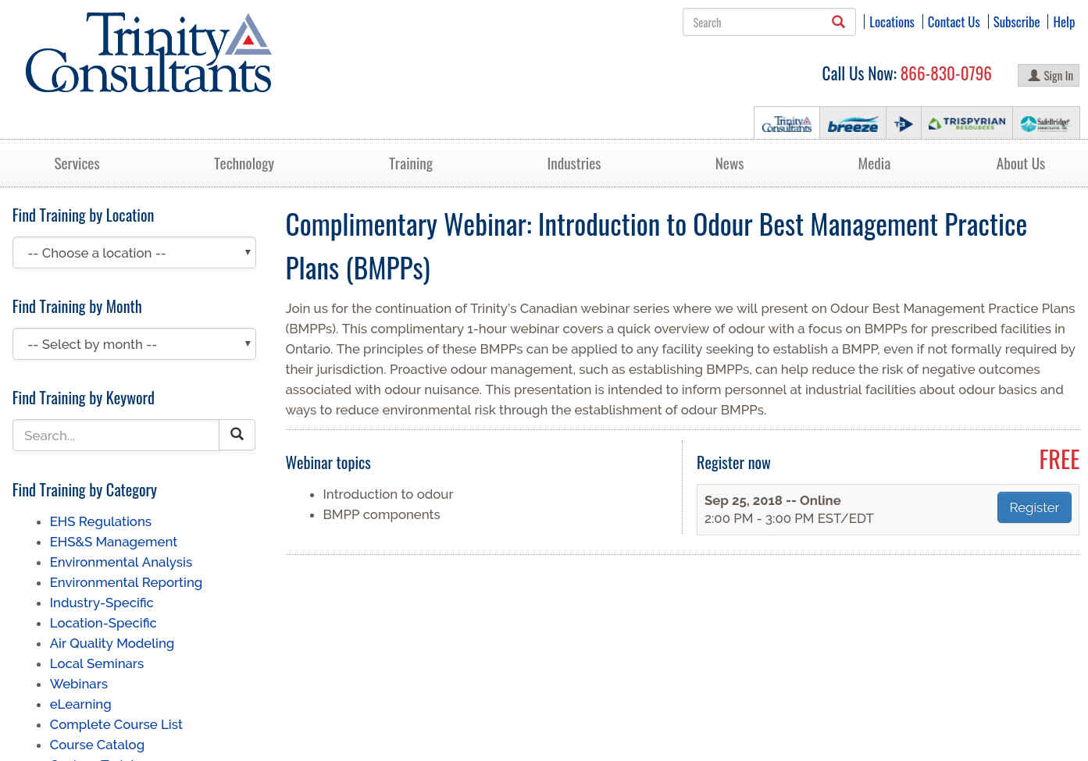Open Complete Course List link
The width and height of the screenshot is (1088, 761).
tap(116, 724)
